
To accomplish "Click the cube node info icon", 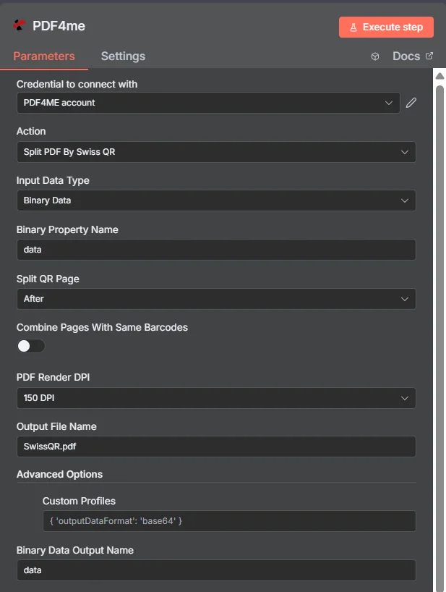I will coord(374,56).
